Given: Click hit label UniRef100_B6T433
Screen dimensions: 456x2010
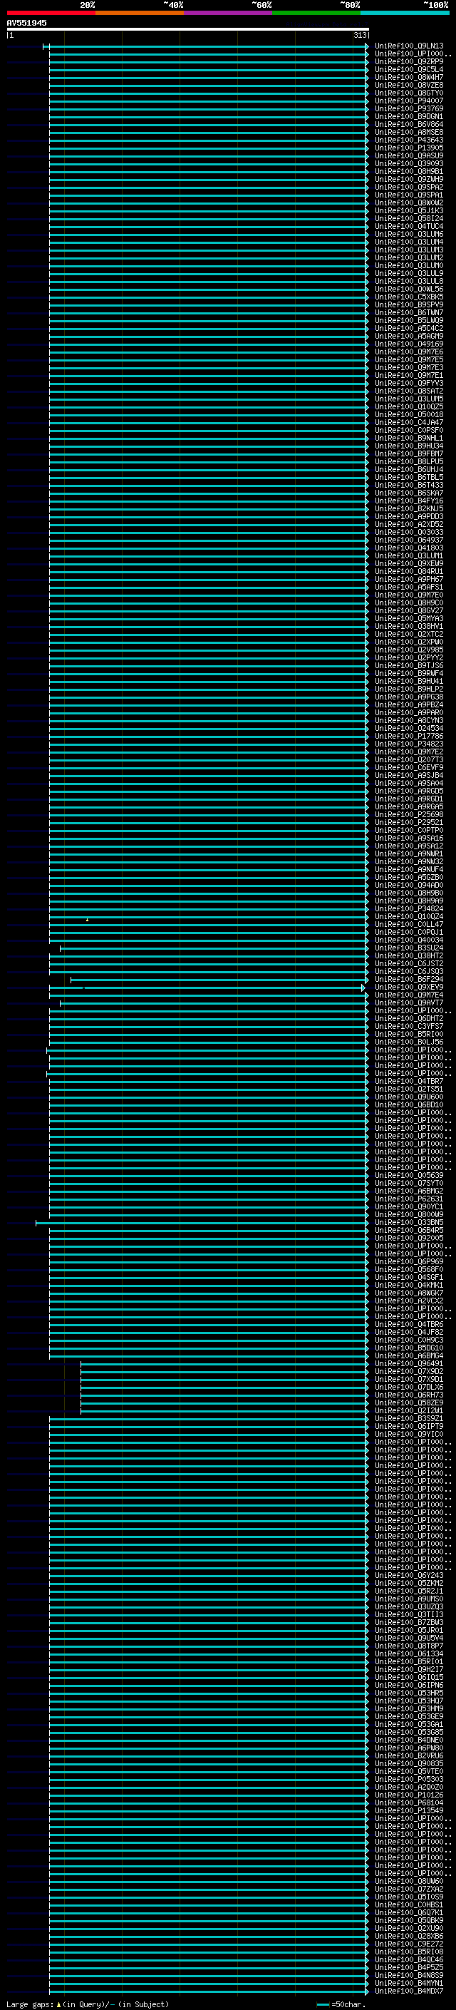Looking at the screenshot, I should [409, 486].
